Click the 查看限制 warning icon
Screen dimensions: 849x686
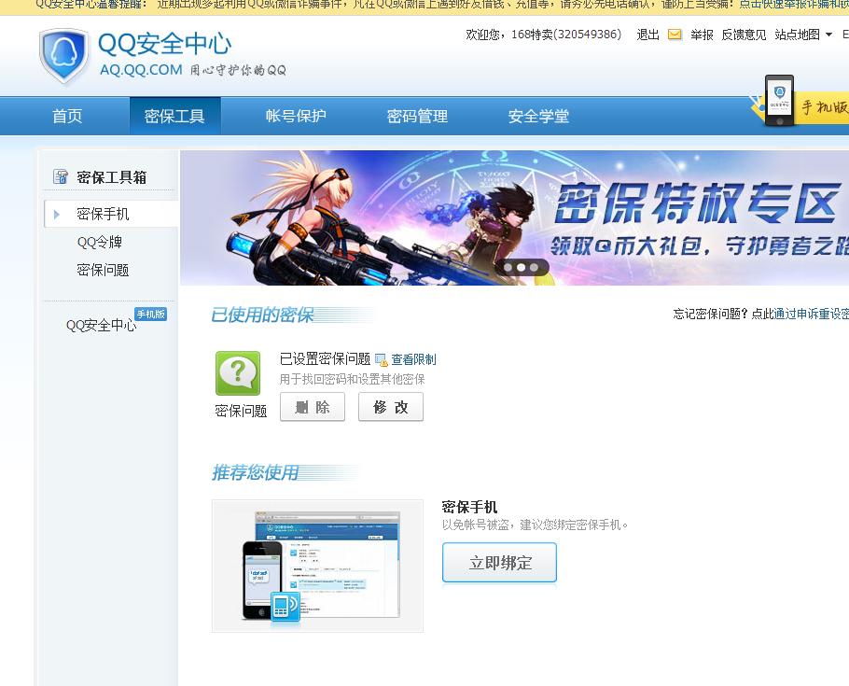click(382, 359)
